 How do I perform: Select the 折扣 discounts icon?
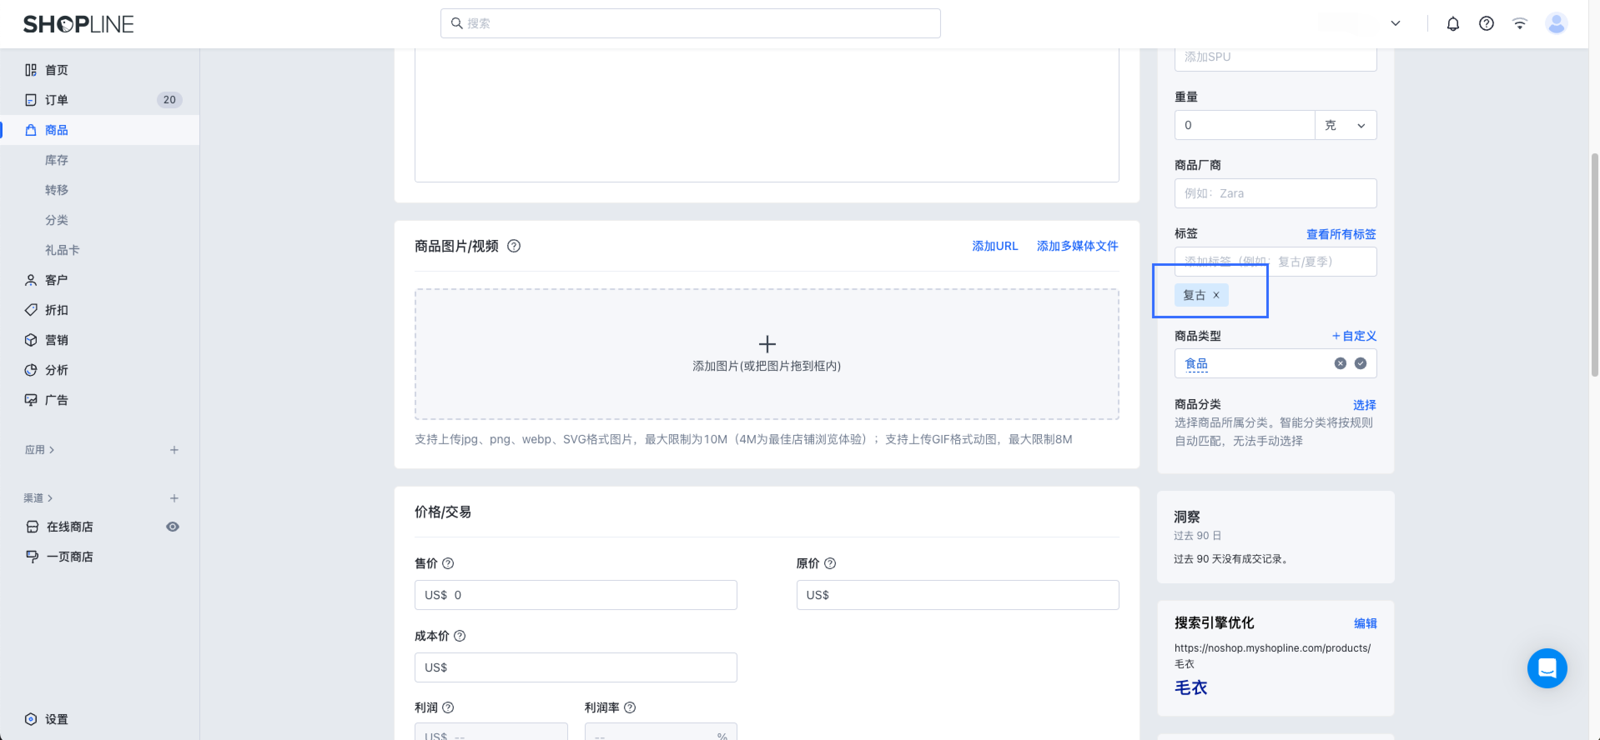click(x=32, y=310)
